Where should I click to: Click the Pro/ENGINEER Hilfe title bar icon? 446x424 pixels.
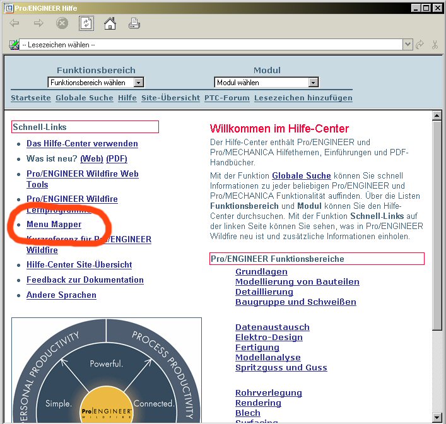(x=9, y=8)
